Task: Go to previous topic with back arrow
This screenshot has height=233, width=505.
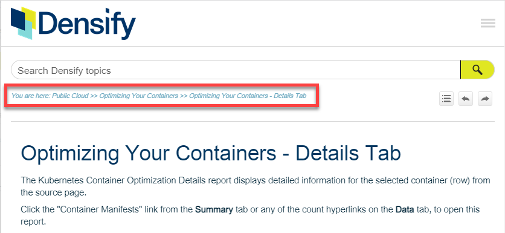Action: point(466,99)
